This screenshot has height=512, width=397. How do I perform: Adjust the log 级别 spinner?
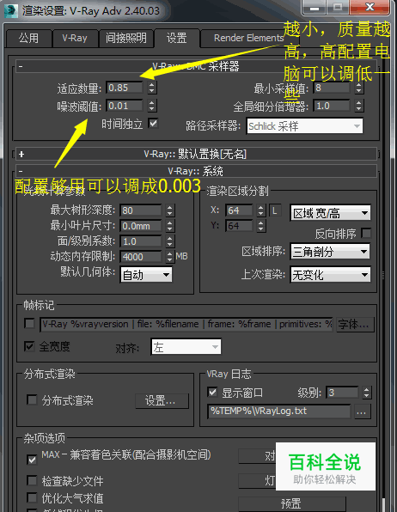[x=367, y=393]
